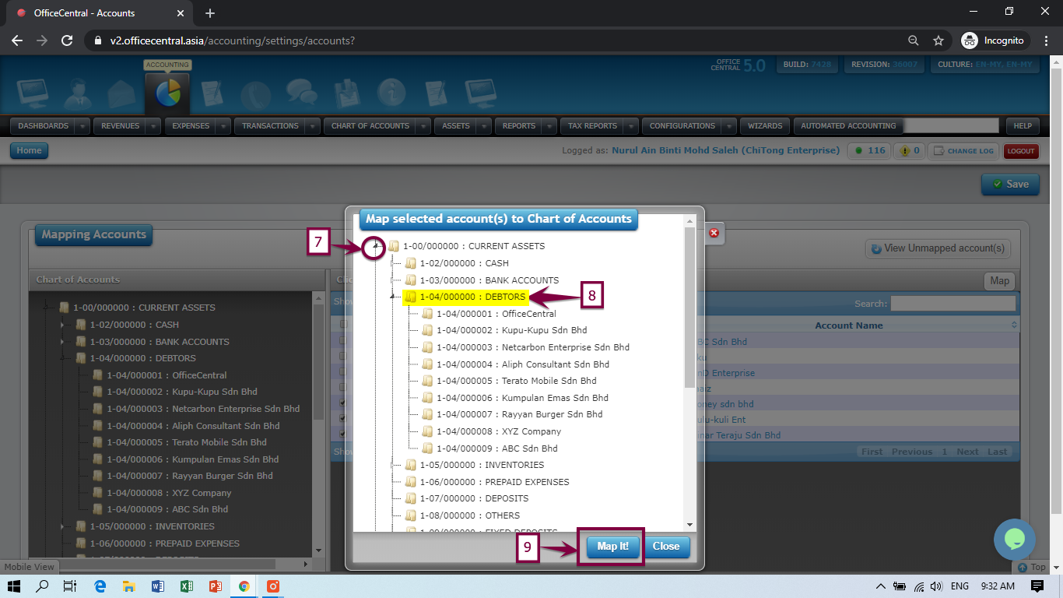Open the information 'i' circle icon
The width and height of the screenshot is (1063, 598).
(x=391, y=93)
